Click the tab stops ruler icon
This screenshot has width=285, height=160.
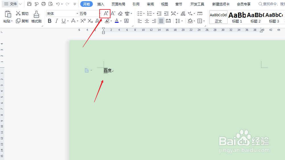[x=200, y=13]
